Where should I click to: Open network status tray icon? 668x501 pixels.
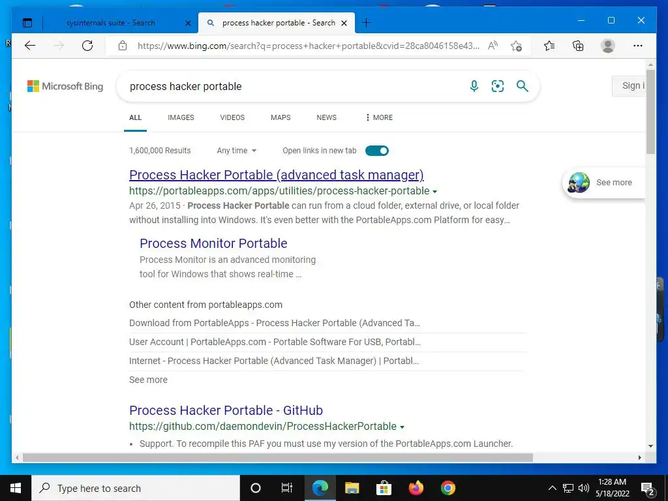568,488
